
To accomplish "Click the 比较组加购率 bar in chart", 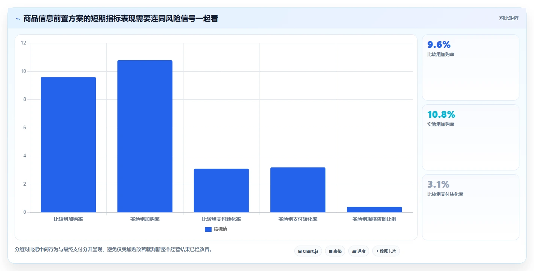I will pyautogui.click(x=68, y=145).
